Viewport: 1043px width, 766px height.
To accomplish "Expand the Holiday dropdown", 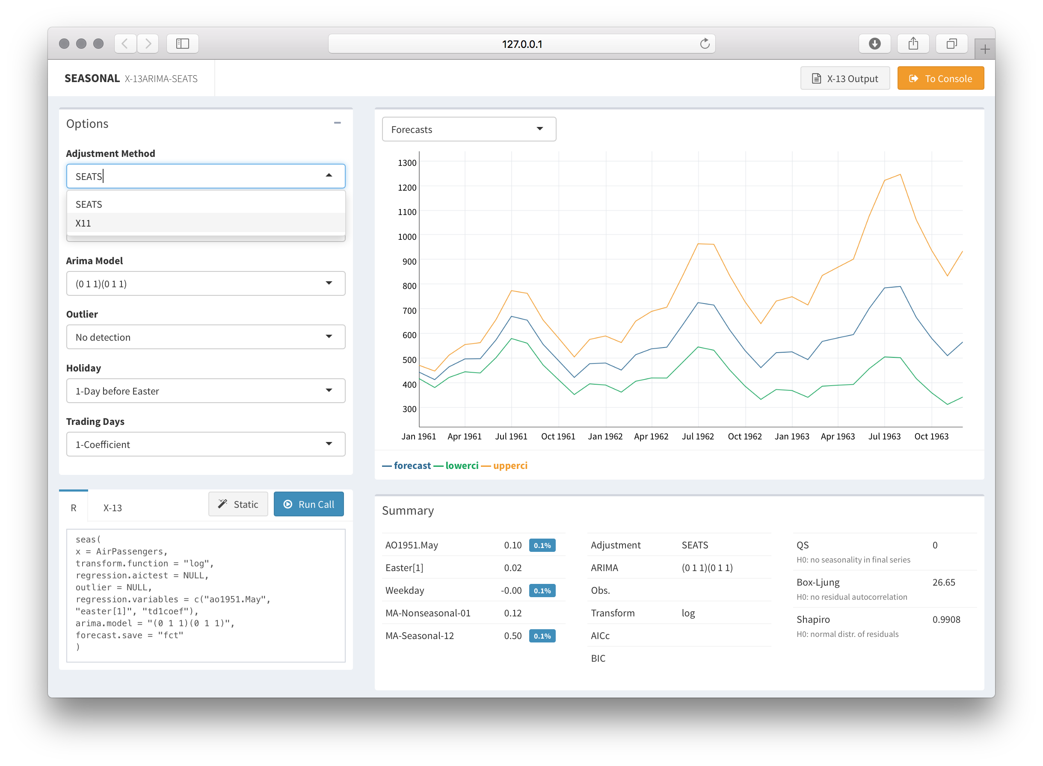I will pos(205,391).
